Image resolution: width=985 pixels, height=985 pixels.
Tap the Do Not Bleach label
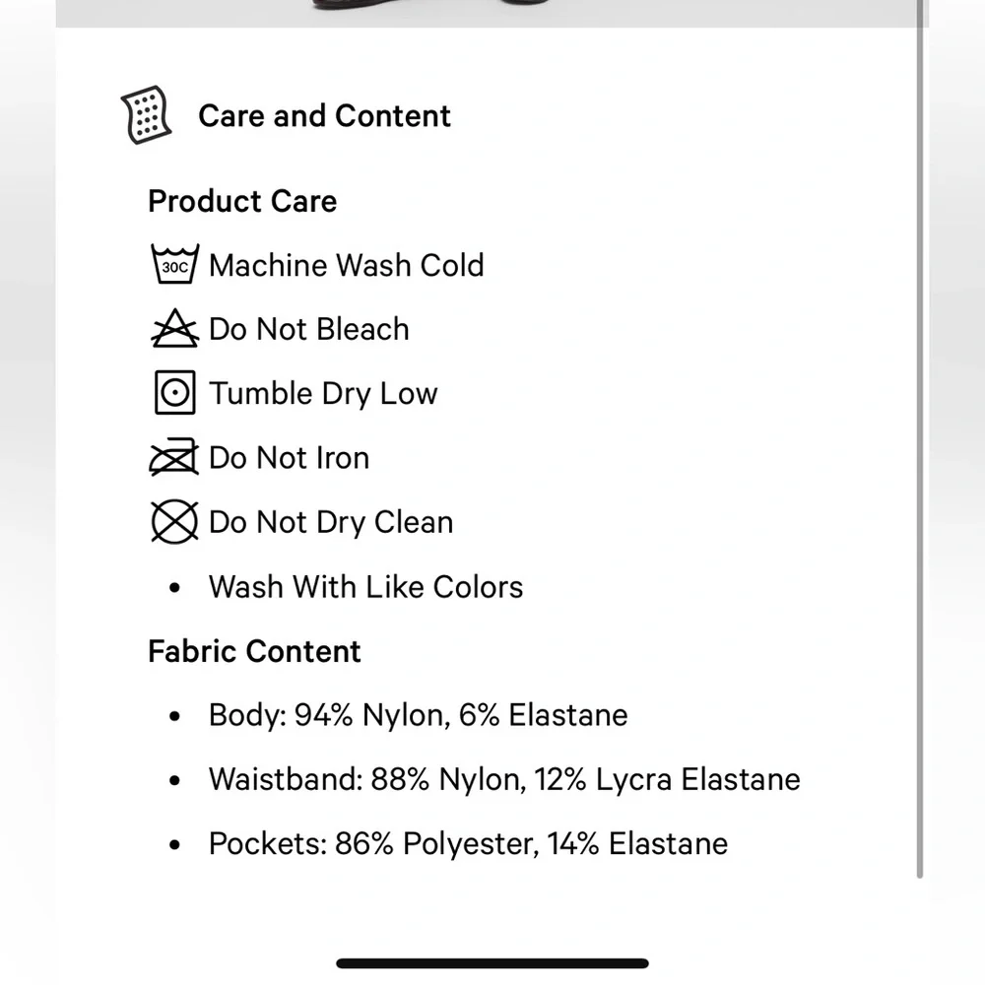[308, 329]
